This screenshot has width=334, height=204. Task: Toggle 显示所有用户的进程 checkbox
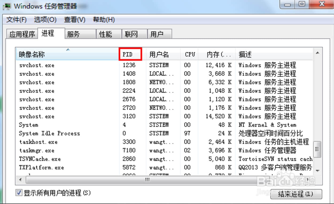click(x=19, y=193)
